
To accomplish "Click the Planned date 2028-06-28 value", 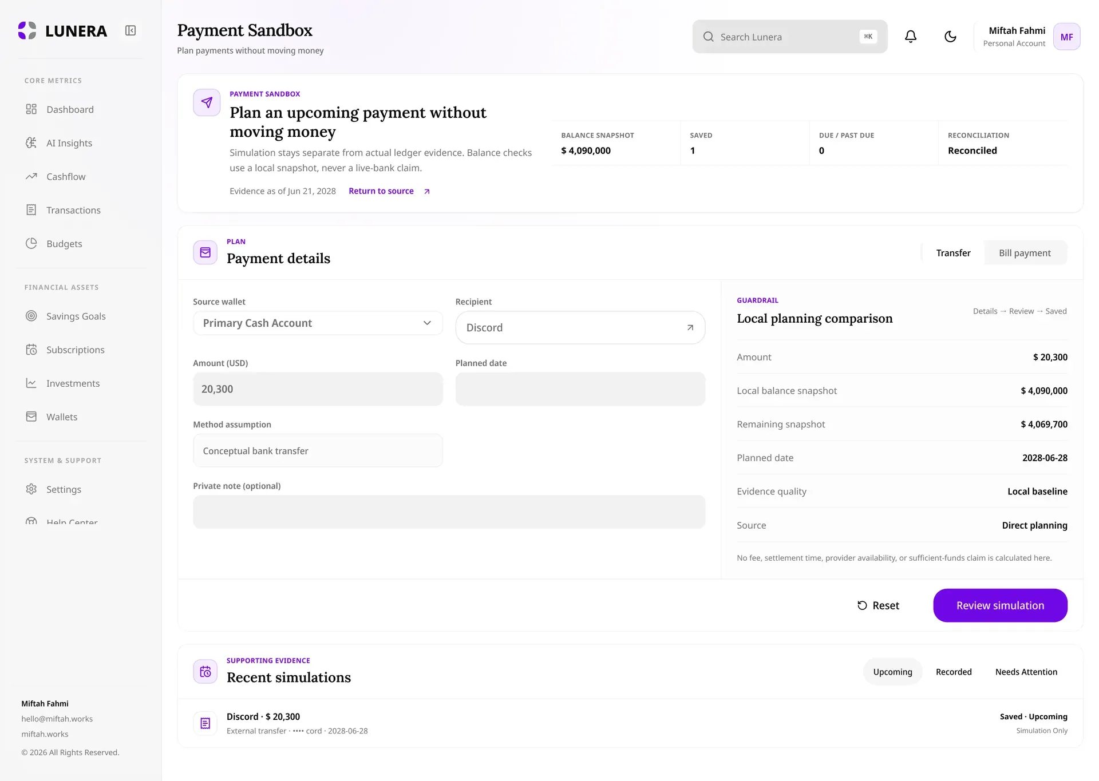I will click(1045, 458).
